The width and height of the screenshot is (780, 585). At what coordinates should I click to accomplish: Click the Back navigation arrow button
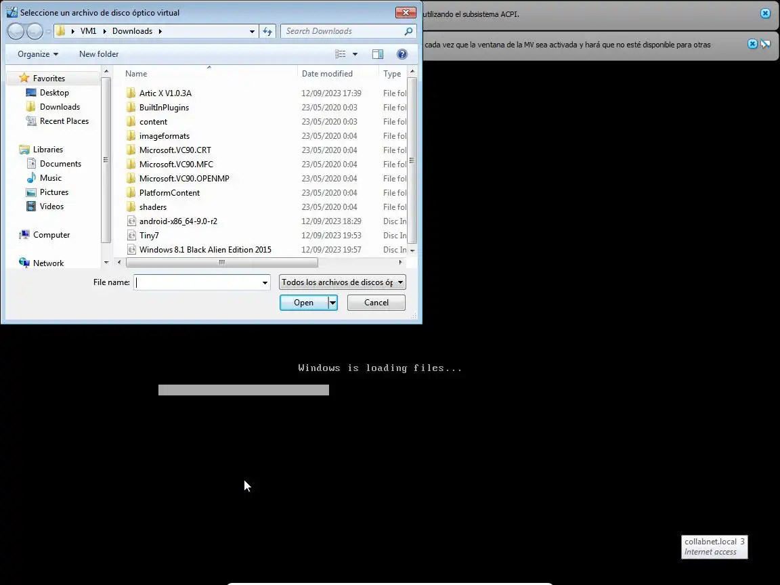[x=16, y=31]
